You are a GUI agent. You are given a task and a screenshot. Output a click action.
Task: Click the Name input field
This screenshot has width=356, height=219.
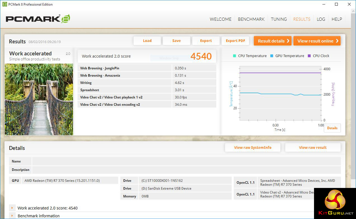click(186, 161)
